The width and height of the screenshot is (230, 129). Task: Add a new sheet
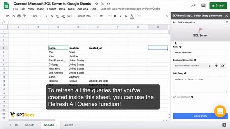pos(10,125)
